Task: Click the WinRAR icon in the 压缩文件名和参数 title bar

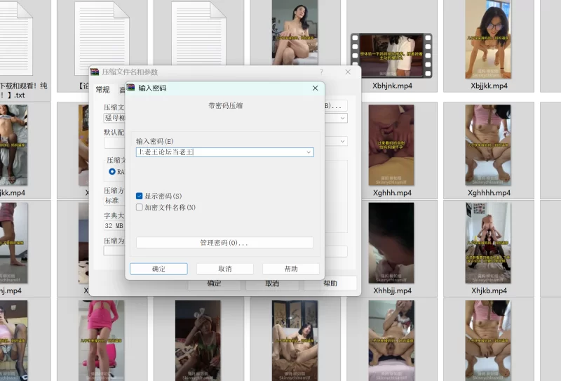Action: coord(95,72)
